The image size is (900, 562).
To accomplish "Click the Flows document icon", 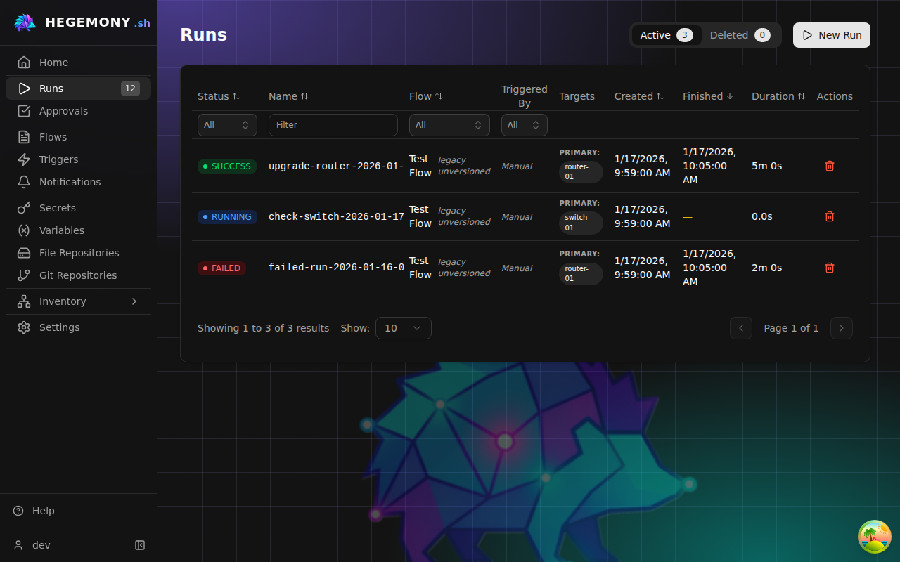I will pyautogui.click(x=24, y=137).
